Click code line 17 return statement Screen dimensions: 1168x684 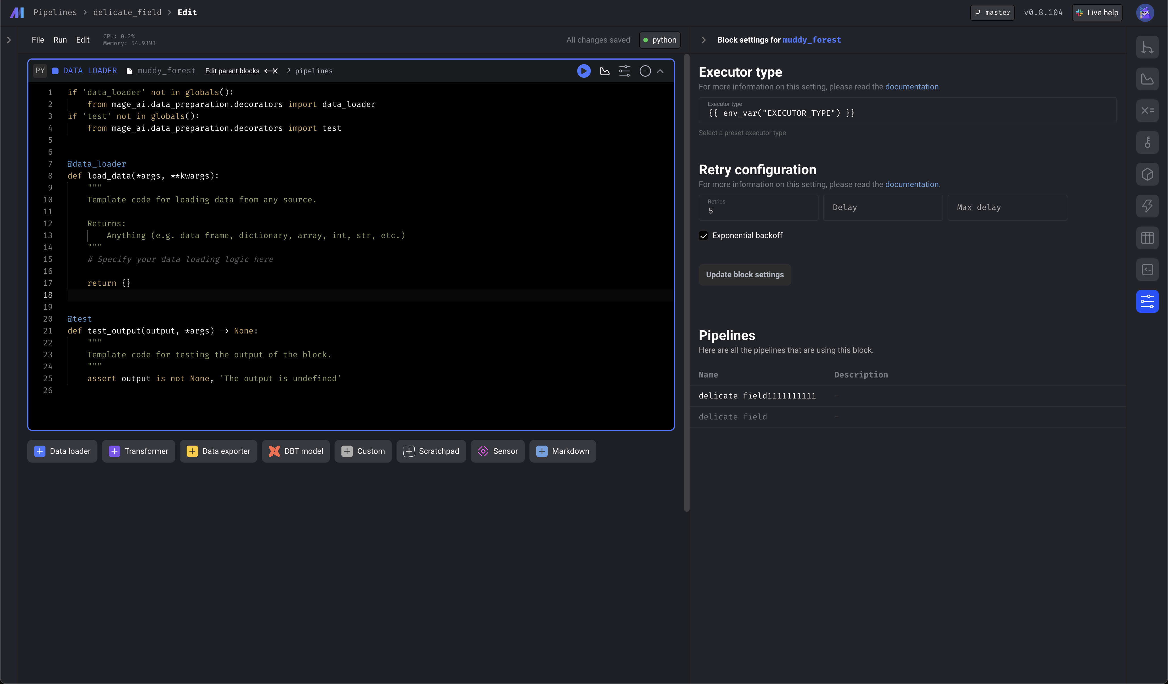click(109, 283)
